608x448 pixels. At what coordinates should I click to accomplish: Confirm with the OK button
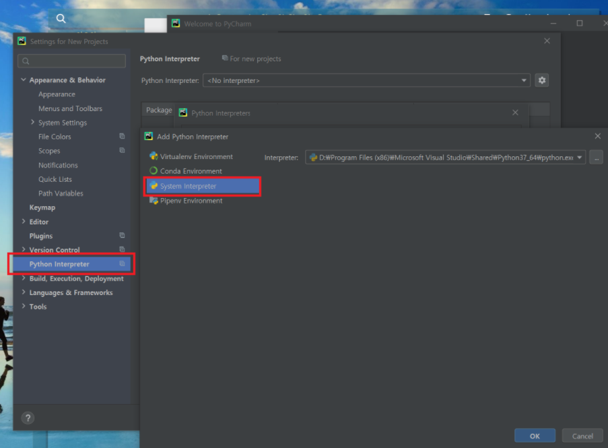point(535,436)
